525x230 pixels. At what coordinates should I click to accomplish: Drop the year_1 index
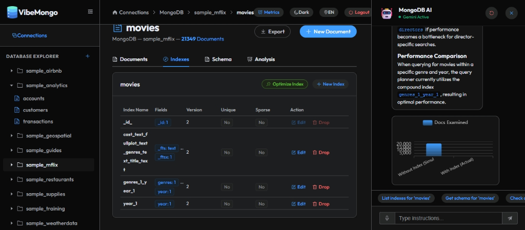(x=321, y=204)
